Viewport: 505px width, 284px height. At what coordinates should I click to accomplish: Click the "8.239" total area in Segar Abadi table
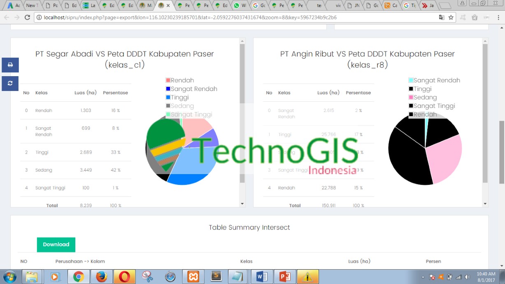[86, 205]
